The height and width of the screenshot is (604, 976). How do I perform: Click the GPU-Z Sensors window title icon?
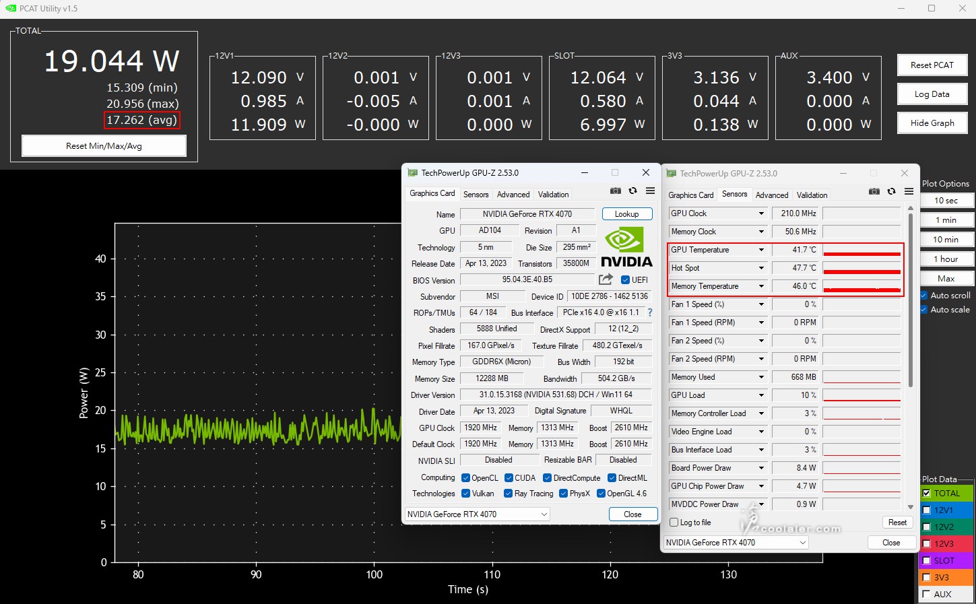[671, 174]
